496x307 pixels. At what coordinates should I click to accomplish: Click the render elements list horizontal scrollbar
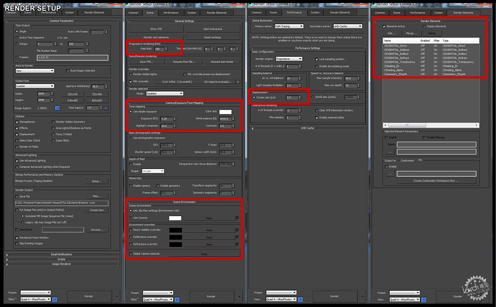coord(431,125)
